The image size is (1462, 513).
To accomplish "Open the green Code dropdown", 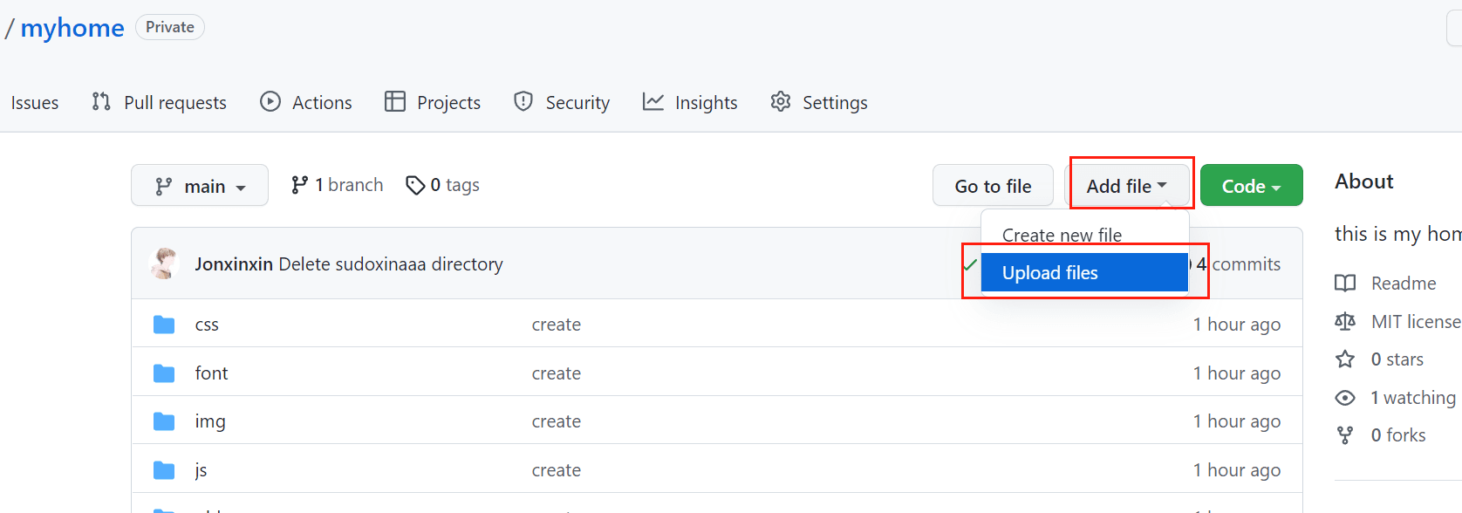I will pyautogui.click(x=1251, y=186).
